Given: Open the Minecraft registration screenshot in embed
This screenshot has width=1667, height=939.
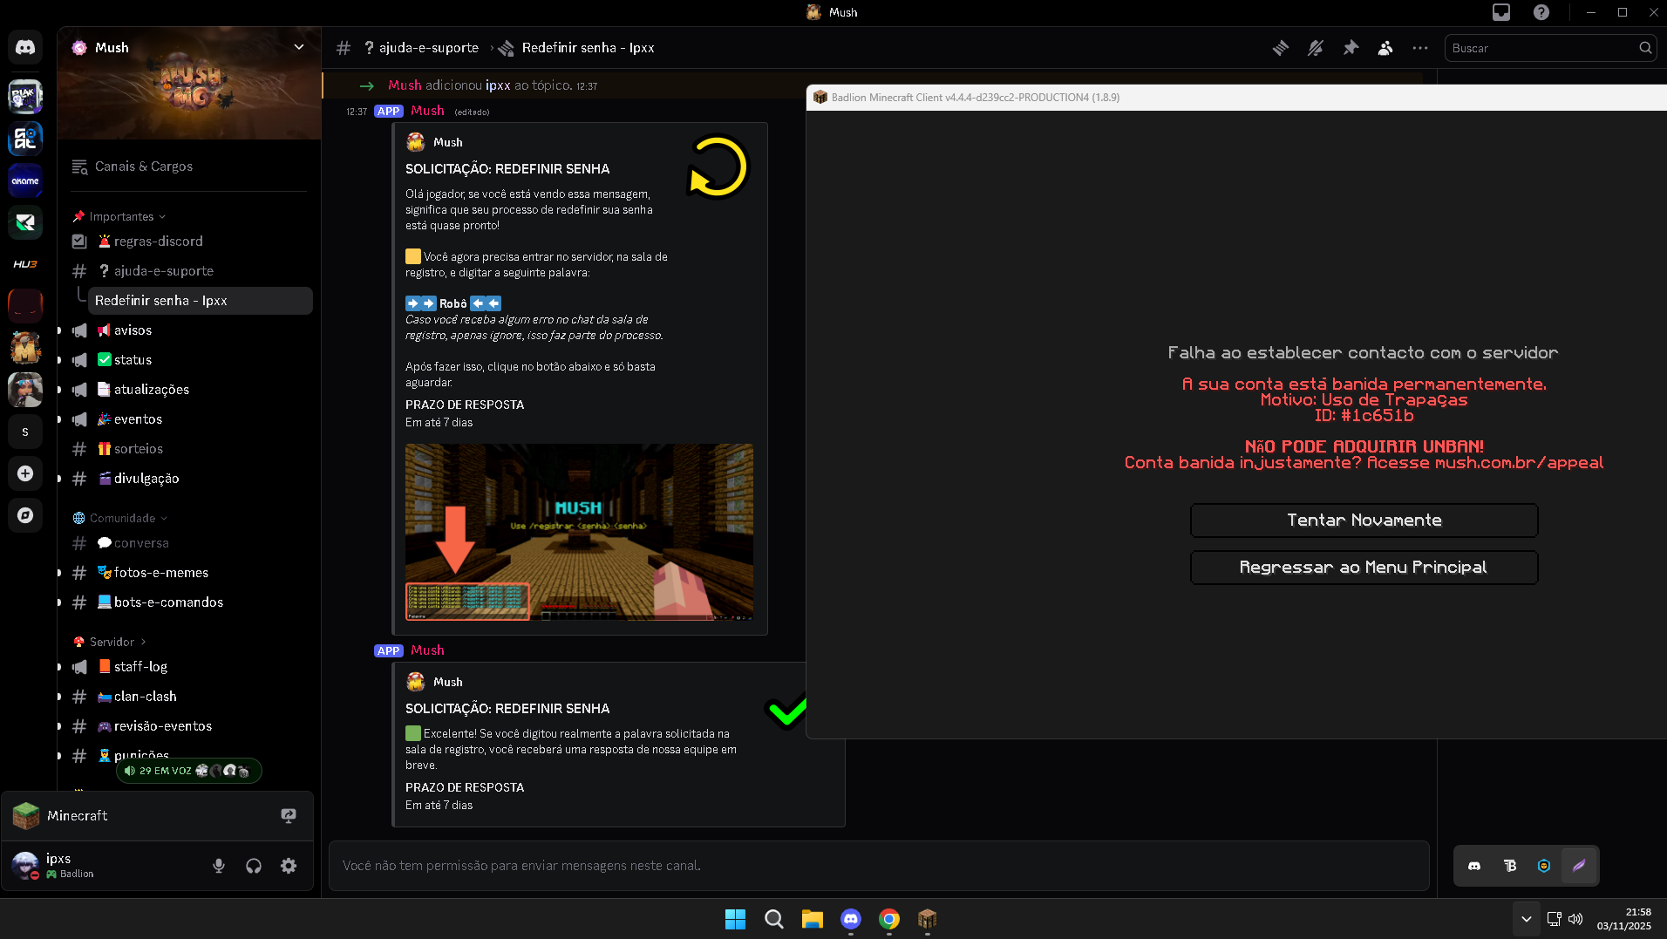Looking at the screenshot, I should [x=579, y=532].
